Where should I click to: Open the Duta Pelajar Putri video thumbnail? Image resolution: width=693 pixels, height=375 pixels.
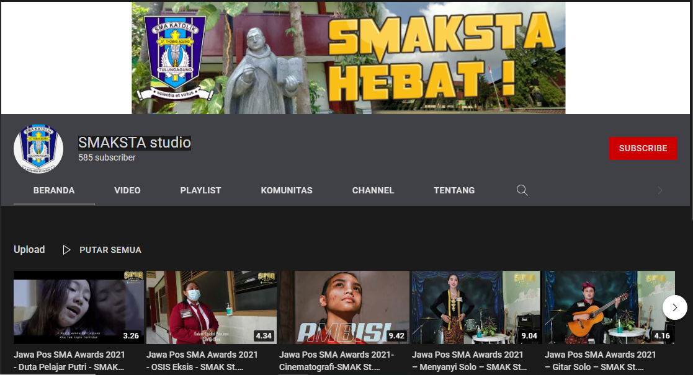pyautogui.click(x=79, y=307)
